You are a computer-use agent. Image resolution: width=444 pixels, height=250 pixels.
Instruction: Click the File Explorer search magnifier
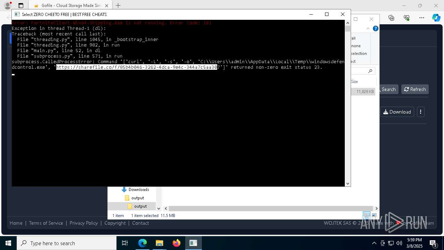click(x=370, y=71)
